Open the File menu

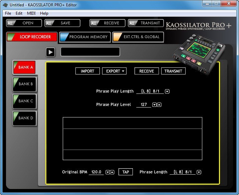point(8,13)
